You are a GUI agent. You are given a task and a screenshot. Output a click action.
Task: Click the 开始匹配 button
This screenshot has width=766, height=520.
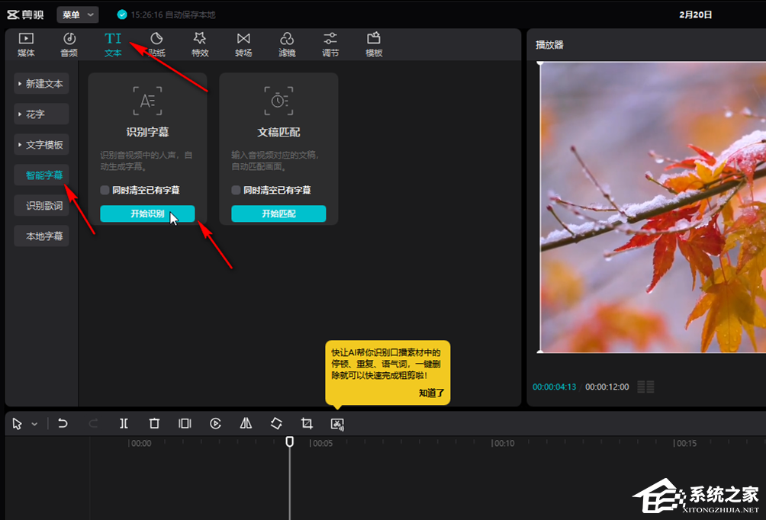[x=278, y=214]
